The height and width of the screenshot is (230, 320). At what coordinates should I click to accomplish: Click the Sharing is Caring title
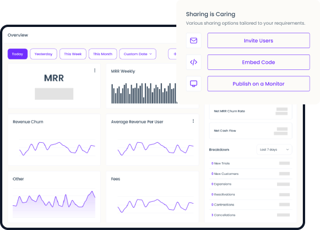point(211,14)
